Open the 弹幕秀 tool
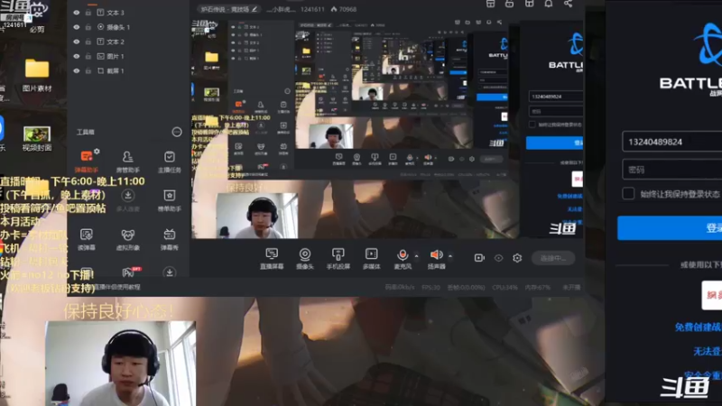Viewport: 722px width, 406px height. click(x=170, y=239)
